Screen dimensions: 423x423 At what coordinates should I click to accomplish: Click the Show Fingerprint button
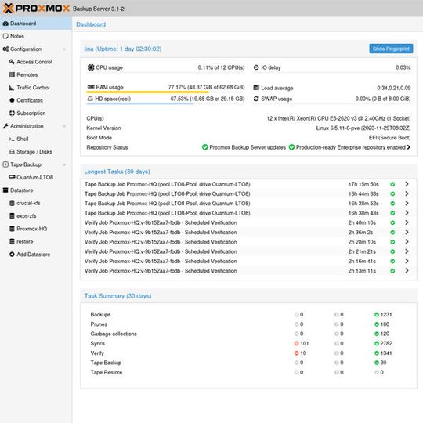pos(391,49)
